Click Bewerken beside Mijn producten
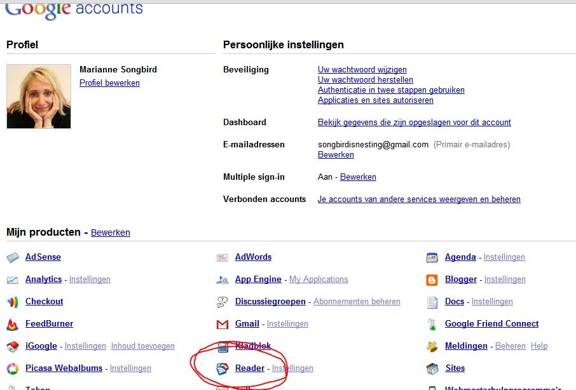The width and height of the screenshot is (576, 390). [111, 232]
